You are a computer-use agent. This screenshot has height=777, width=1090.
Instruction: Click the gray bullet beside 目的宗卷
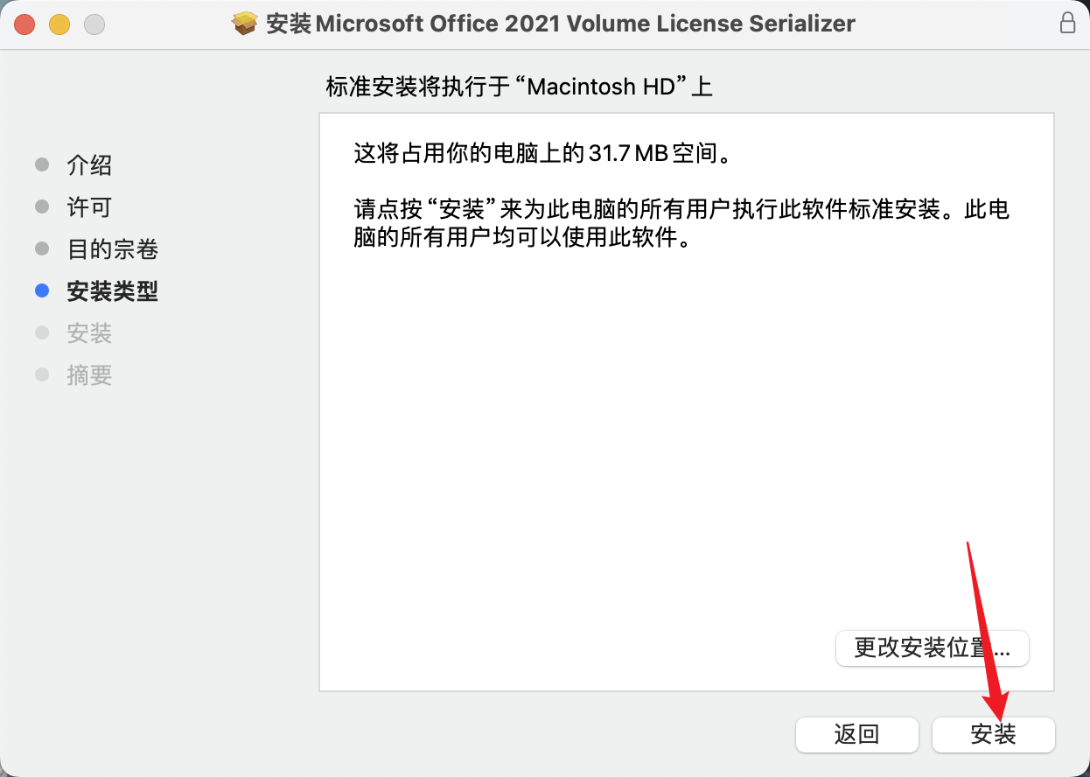[x=42, y=248]
